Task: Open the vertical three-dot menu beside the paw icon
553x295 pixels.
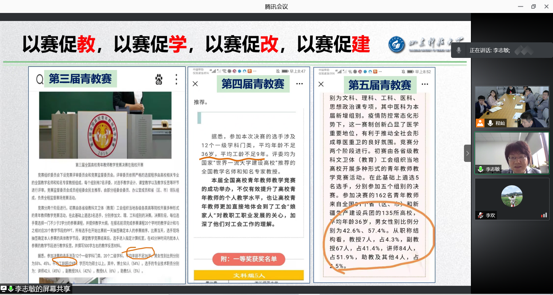Action: pos(176,79)
